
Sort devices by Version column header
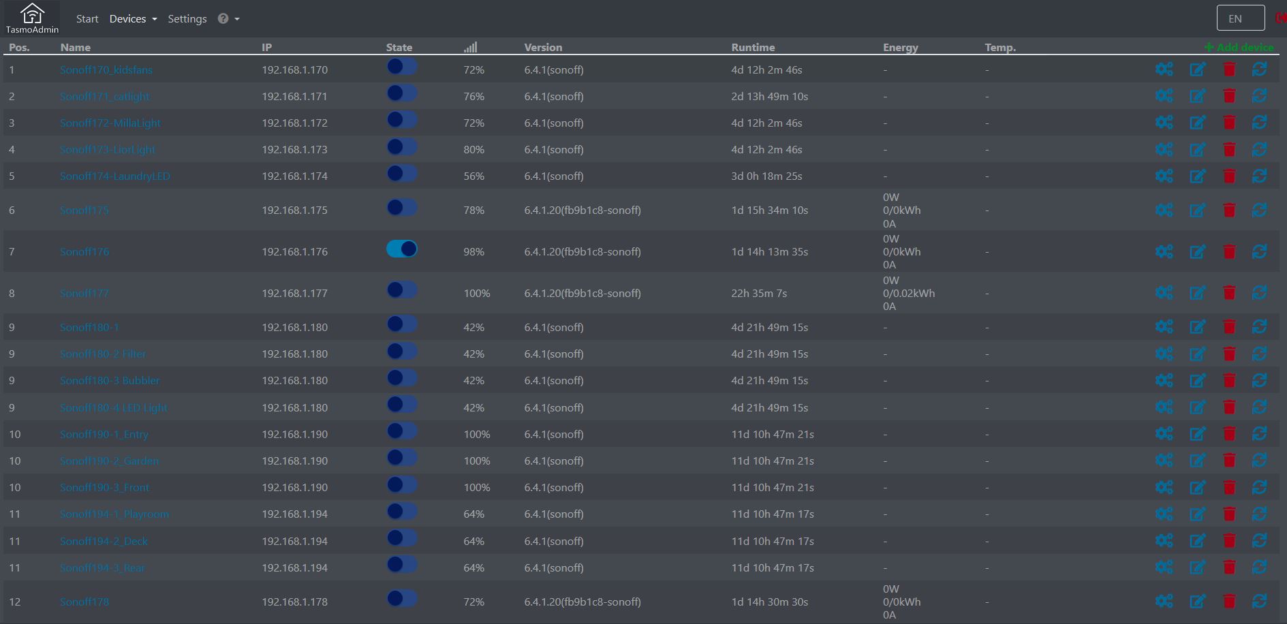pos(543,47)
